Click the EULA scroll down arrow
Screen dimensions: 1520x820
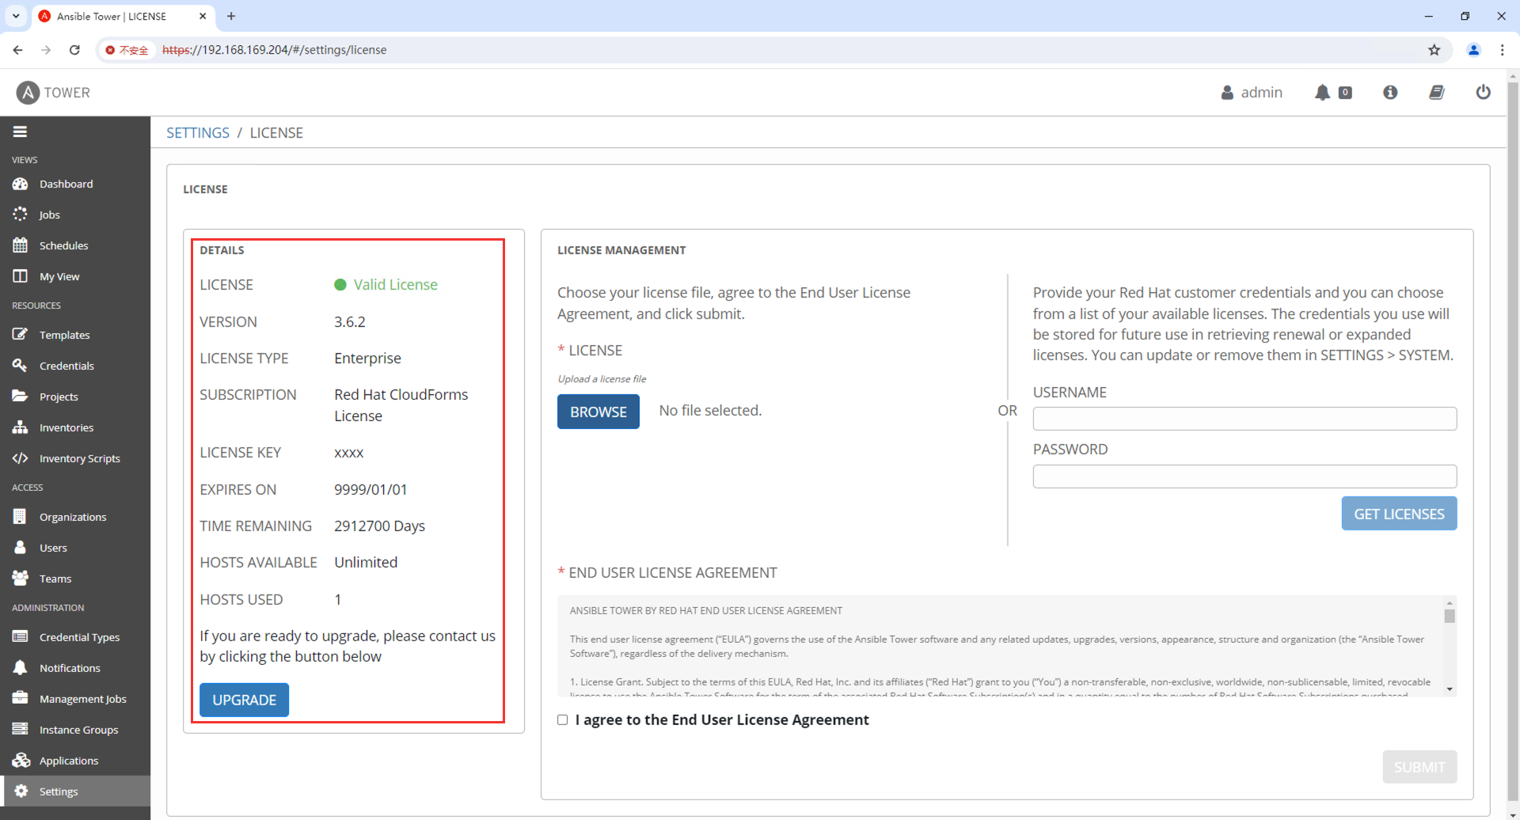1450,689
